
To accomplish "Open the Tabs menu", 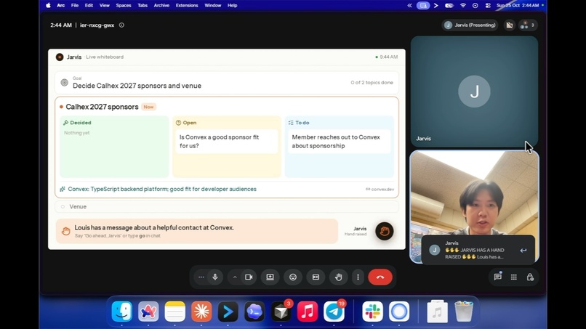I will (x=143, y=5).
